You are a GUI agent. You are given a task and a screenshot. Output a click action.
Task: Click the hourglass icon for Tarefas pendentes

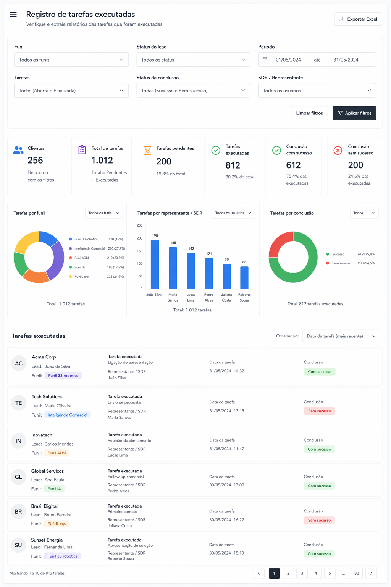click(147, 150)
